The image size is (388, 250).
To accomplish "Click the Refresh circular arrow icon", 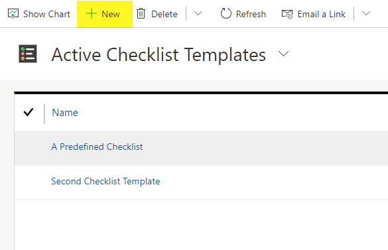I will point(226,14).
